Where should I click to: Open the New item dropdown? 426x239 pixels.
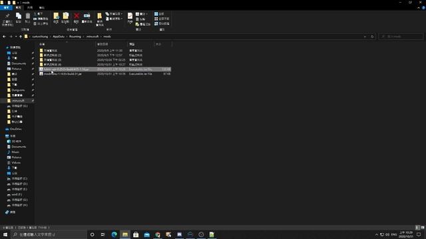114,14
